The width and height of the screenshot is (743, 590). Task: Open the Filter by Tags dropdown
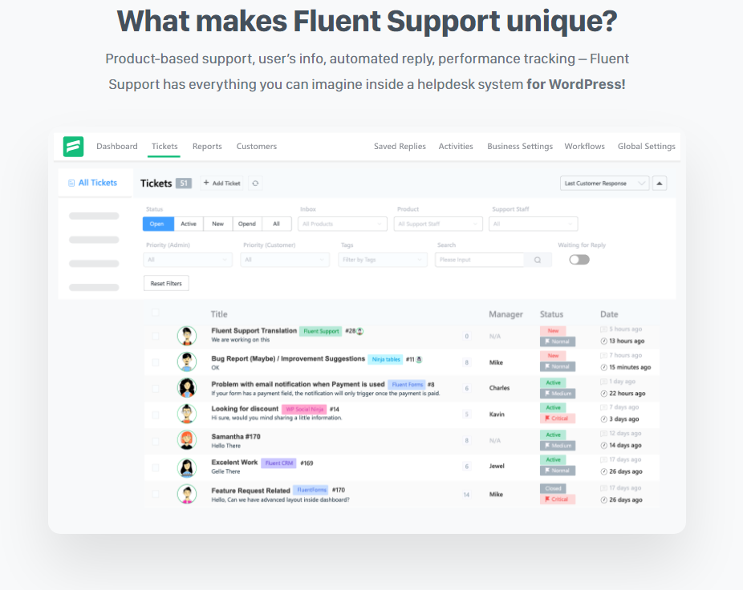pyautogui.click(x=383, y=260)
